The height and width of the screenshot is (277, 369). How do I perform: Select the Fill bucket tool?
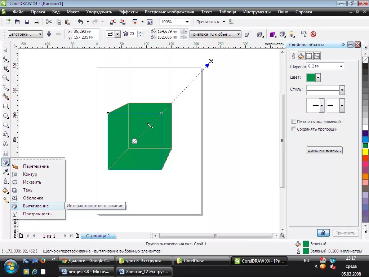click(x=5, y=190)
